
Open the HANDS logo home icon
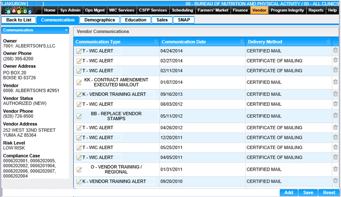coord(19,10)
